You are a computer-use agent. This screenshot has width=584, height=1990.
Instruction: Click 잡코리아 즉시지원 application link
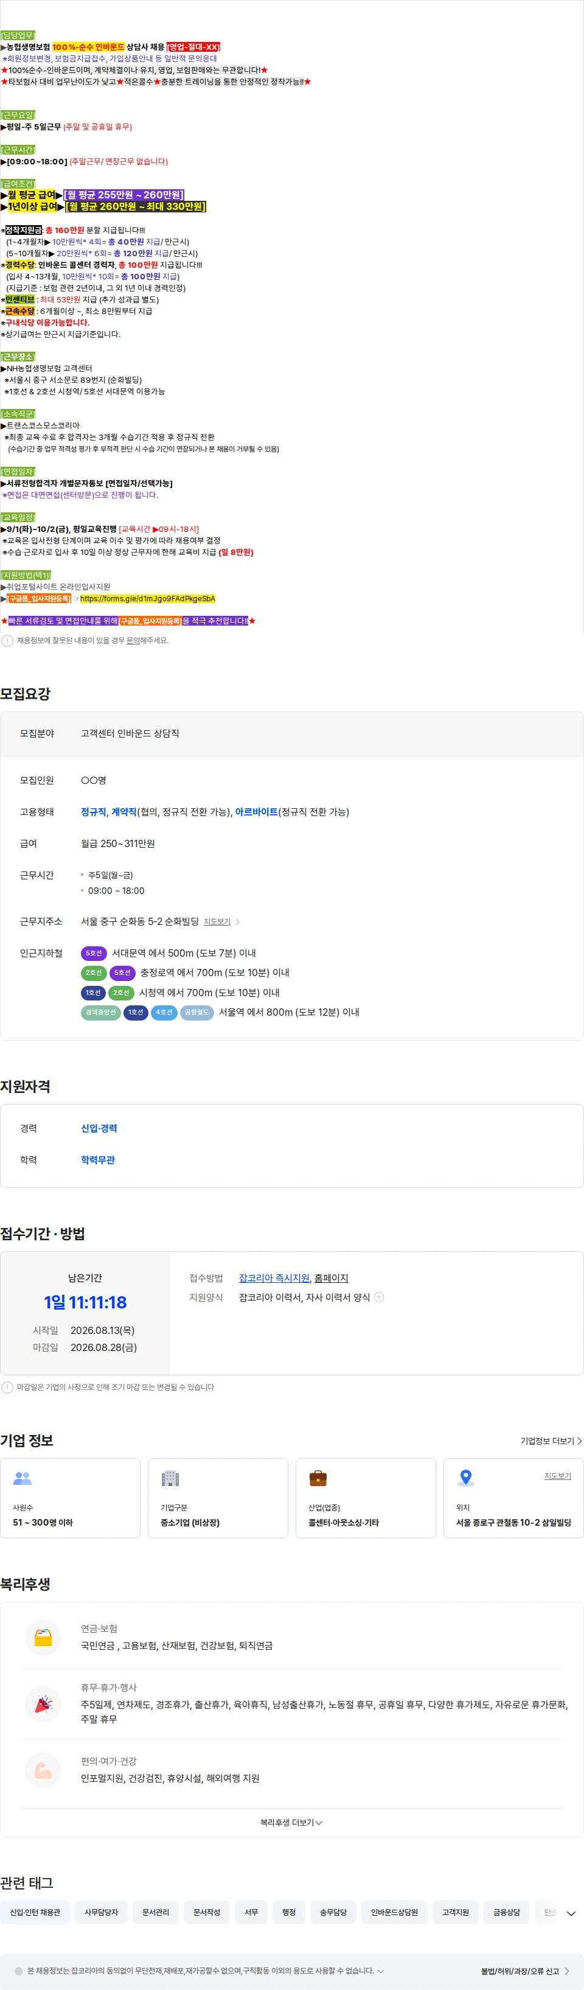click(x=274, y=1278)
